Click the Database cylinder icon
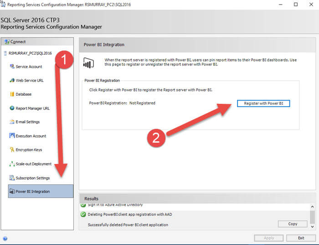 coord(12,94)
